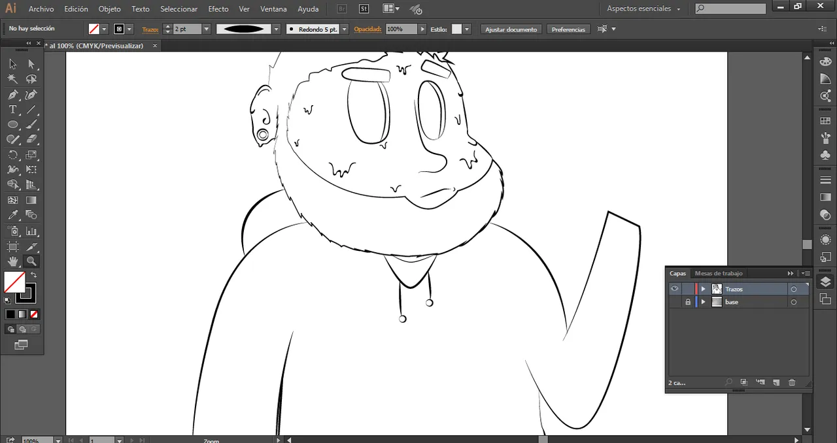Select the Ellipse shape tool
837x443 pixels.
pyautogui.click(x=12, y=124)
